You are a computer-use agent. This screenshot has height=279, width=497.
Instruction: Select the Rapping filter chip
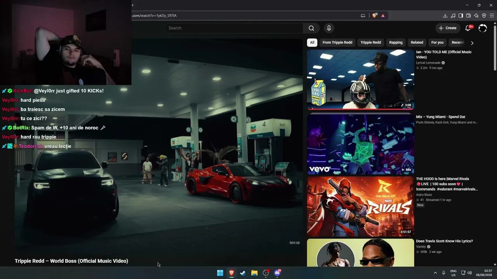click(396, 42)
